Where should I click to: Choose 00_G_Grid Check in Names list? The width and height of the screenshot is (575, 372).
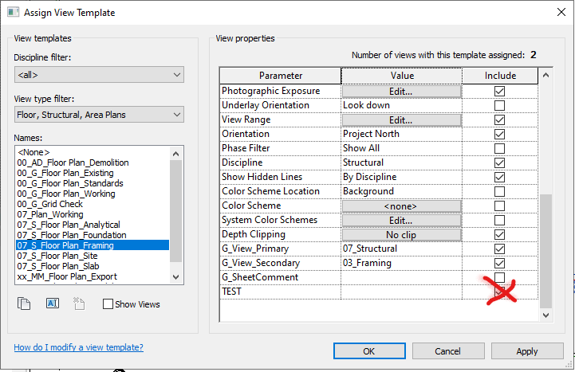coord(50,204)
